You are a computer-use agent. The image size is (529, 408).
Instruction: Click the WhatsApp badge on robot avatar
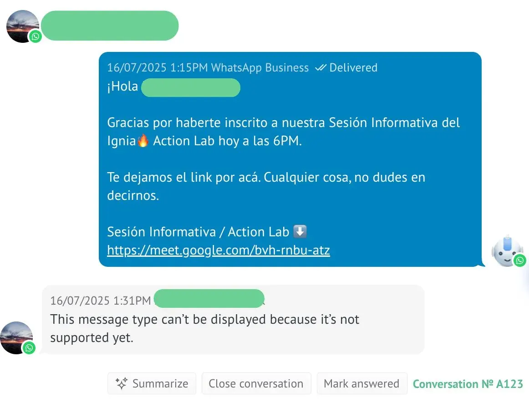tap(519, 260)
